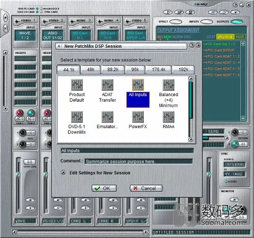Screen dimensions: 254x238
Task: Open the 192k sample rate tab
Action: pyautogui.click(x=183, y=70)
